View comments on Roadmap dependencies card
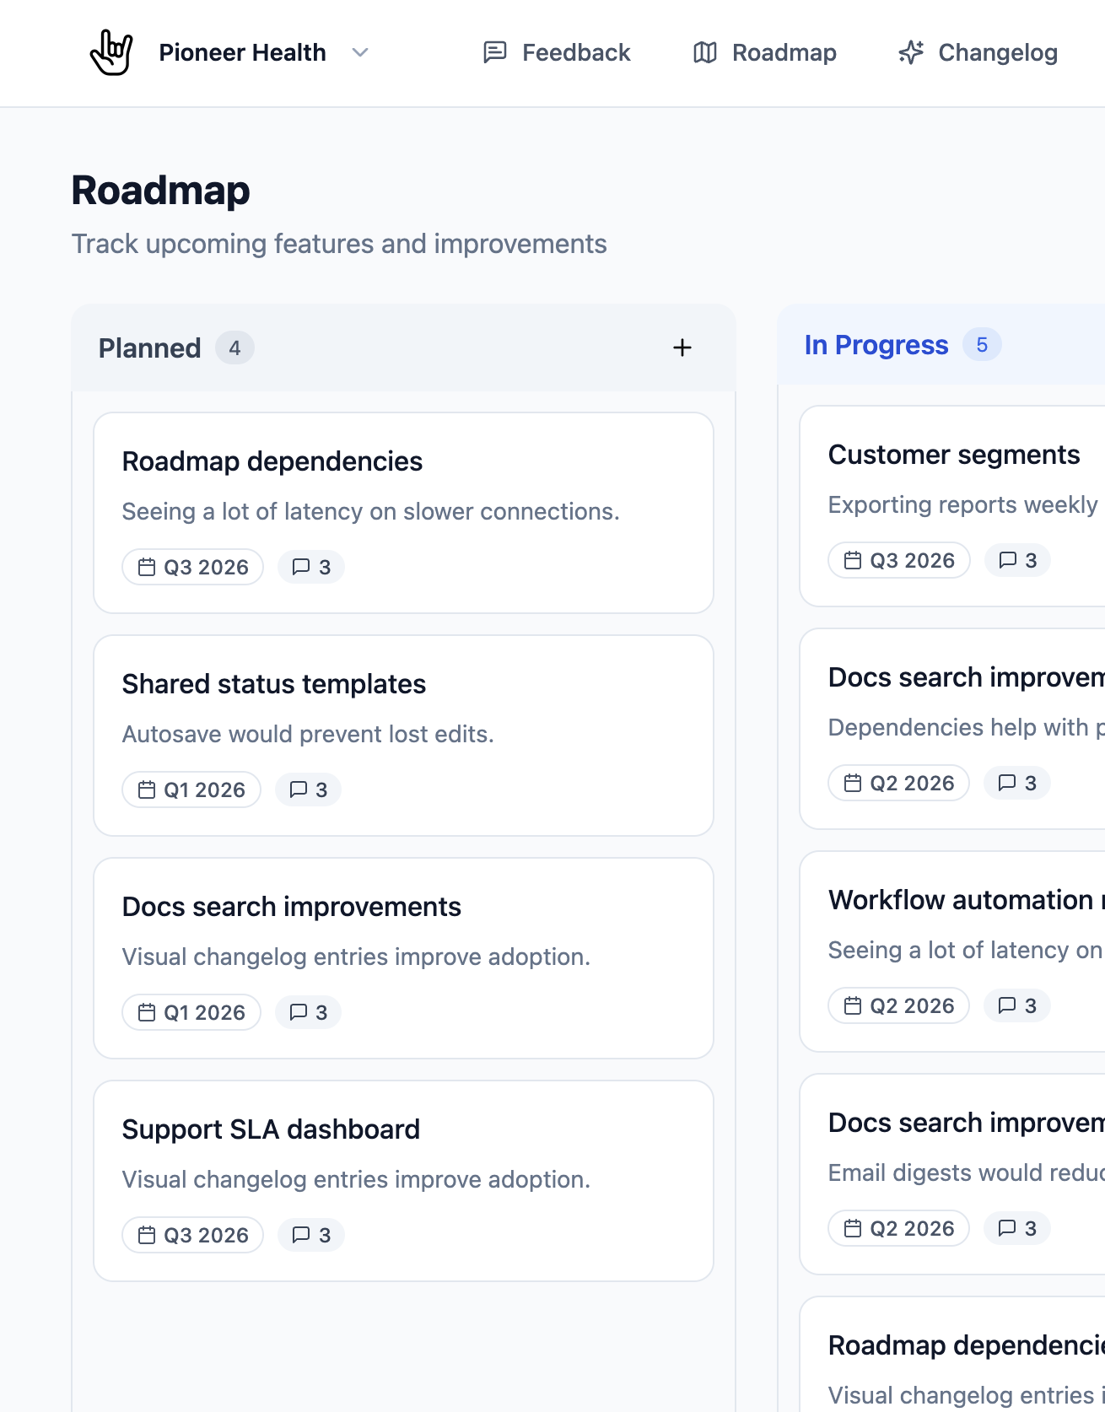The width and height of the screenshot is (1105, 1412). click(x=310, y=567)
